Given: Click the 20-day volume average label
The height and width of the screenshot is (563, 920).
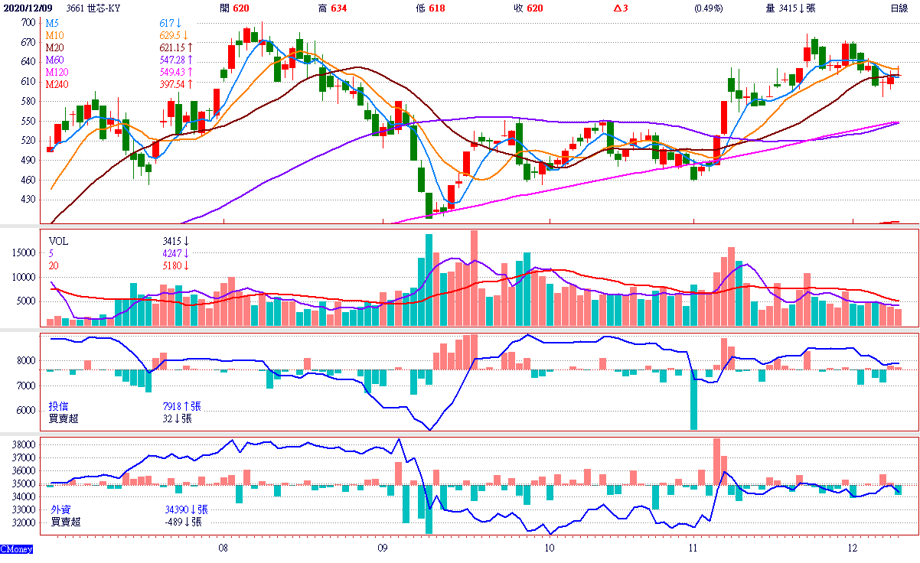Looking at the screenshot, I should coord(54,265).
